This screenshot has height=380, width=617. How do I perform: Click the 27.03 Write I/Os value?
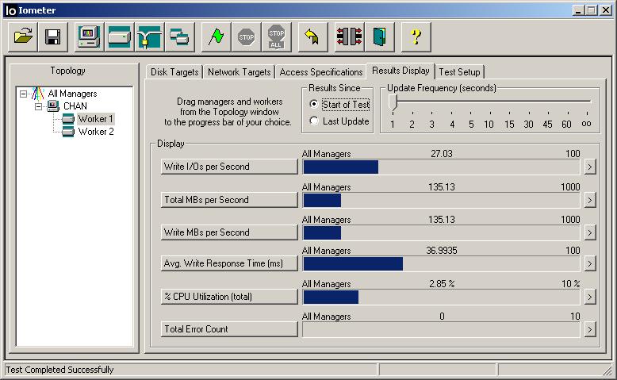click(442, 154)
